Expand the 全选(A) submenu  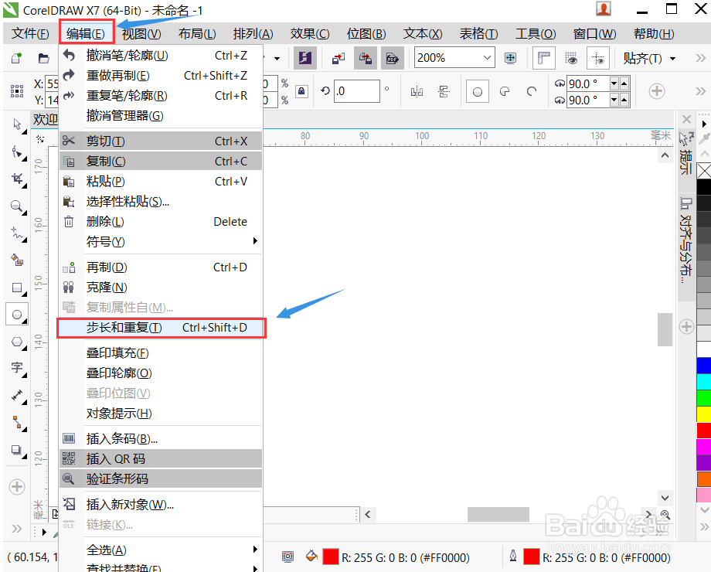tap(161, 550)
